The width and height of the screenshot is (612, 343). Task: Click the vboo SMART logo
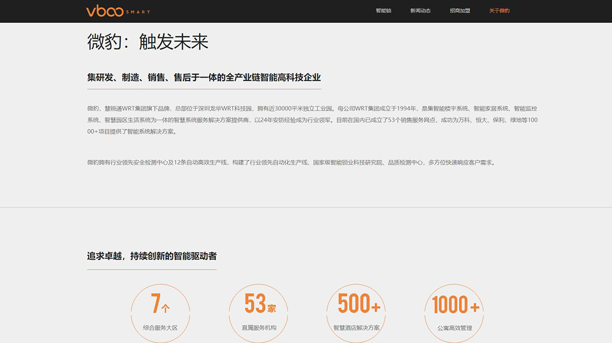point(118,11)
